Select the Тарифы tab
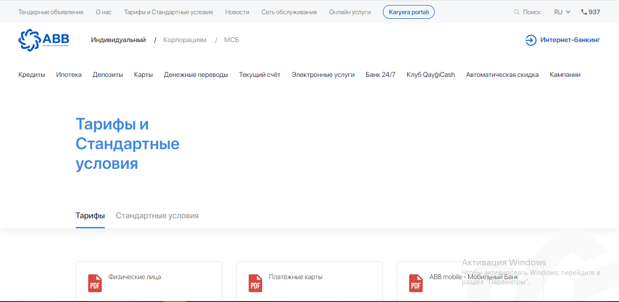The height and width of the screenshot is (302, 619). coord(90,216)
